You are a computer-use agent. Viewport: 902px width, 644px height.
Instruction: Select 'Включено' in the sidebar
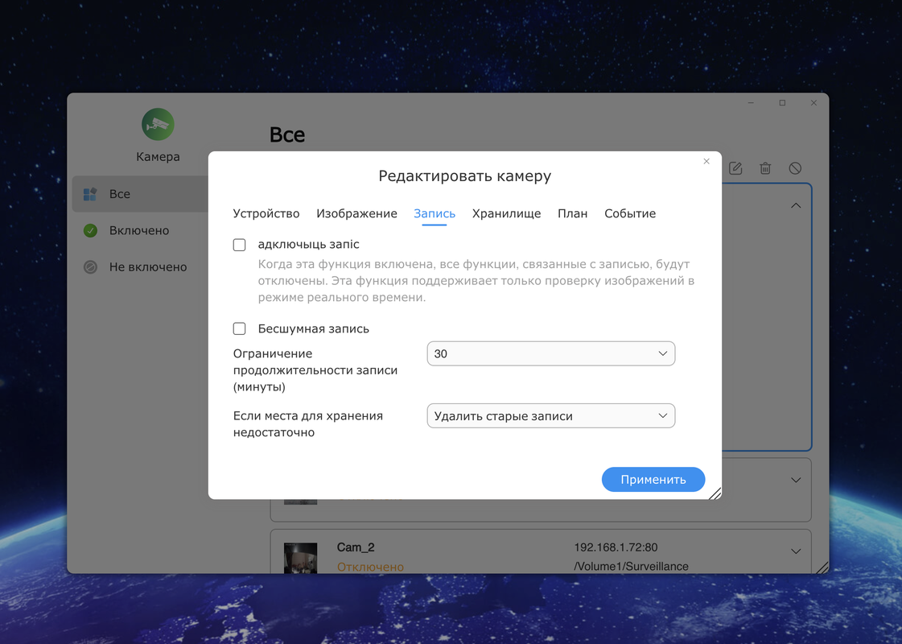pos(139,231)
